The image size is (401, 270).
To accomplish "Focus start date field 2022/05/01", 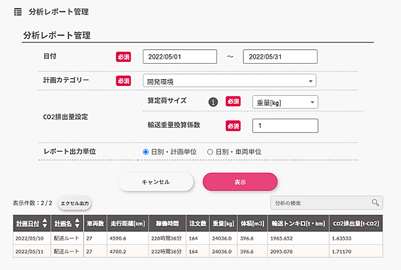I will coord(180,57).
